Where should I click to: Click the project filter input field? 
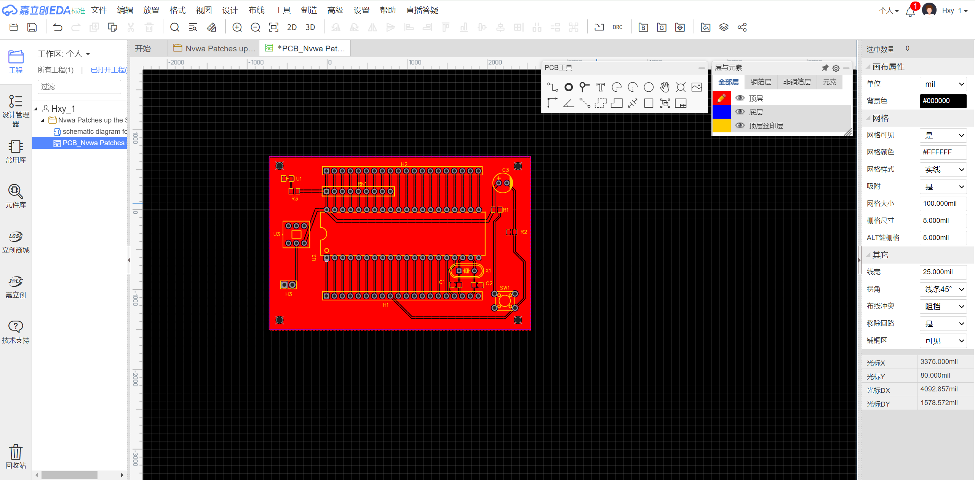click(x=79, y=87)
